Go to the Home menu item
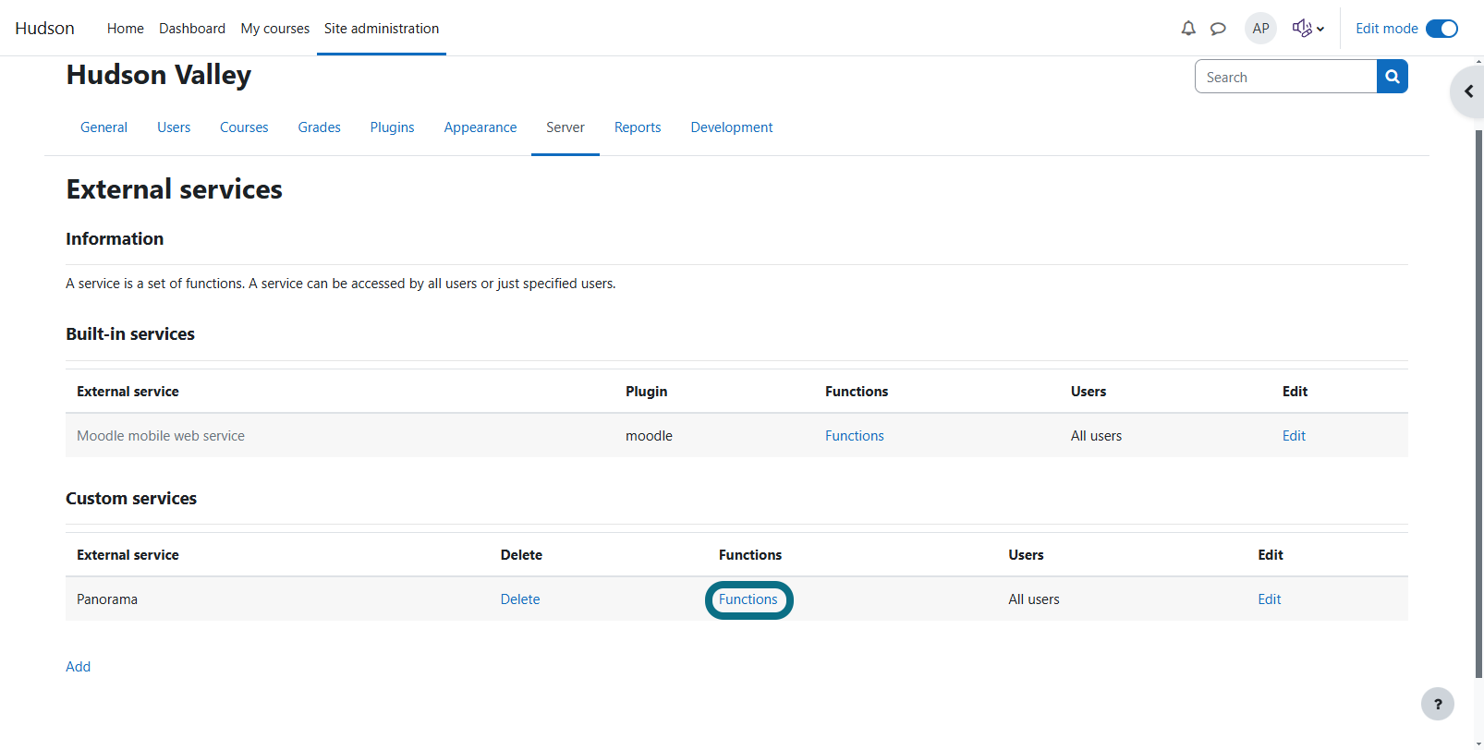 (126, 29)
